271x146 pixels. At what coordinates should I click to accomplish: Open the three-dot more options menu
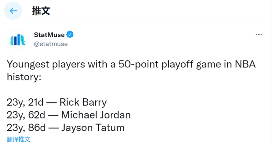tap(259, 34)
